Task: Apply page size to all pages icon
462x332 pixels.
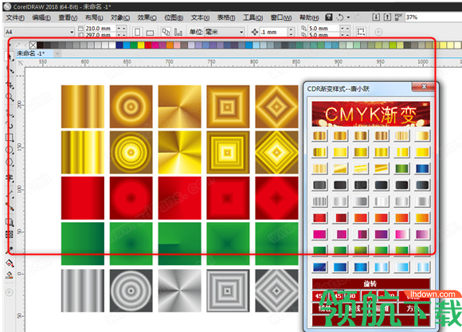Action: [x=166, y=32]
